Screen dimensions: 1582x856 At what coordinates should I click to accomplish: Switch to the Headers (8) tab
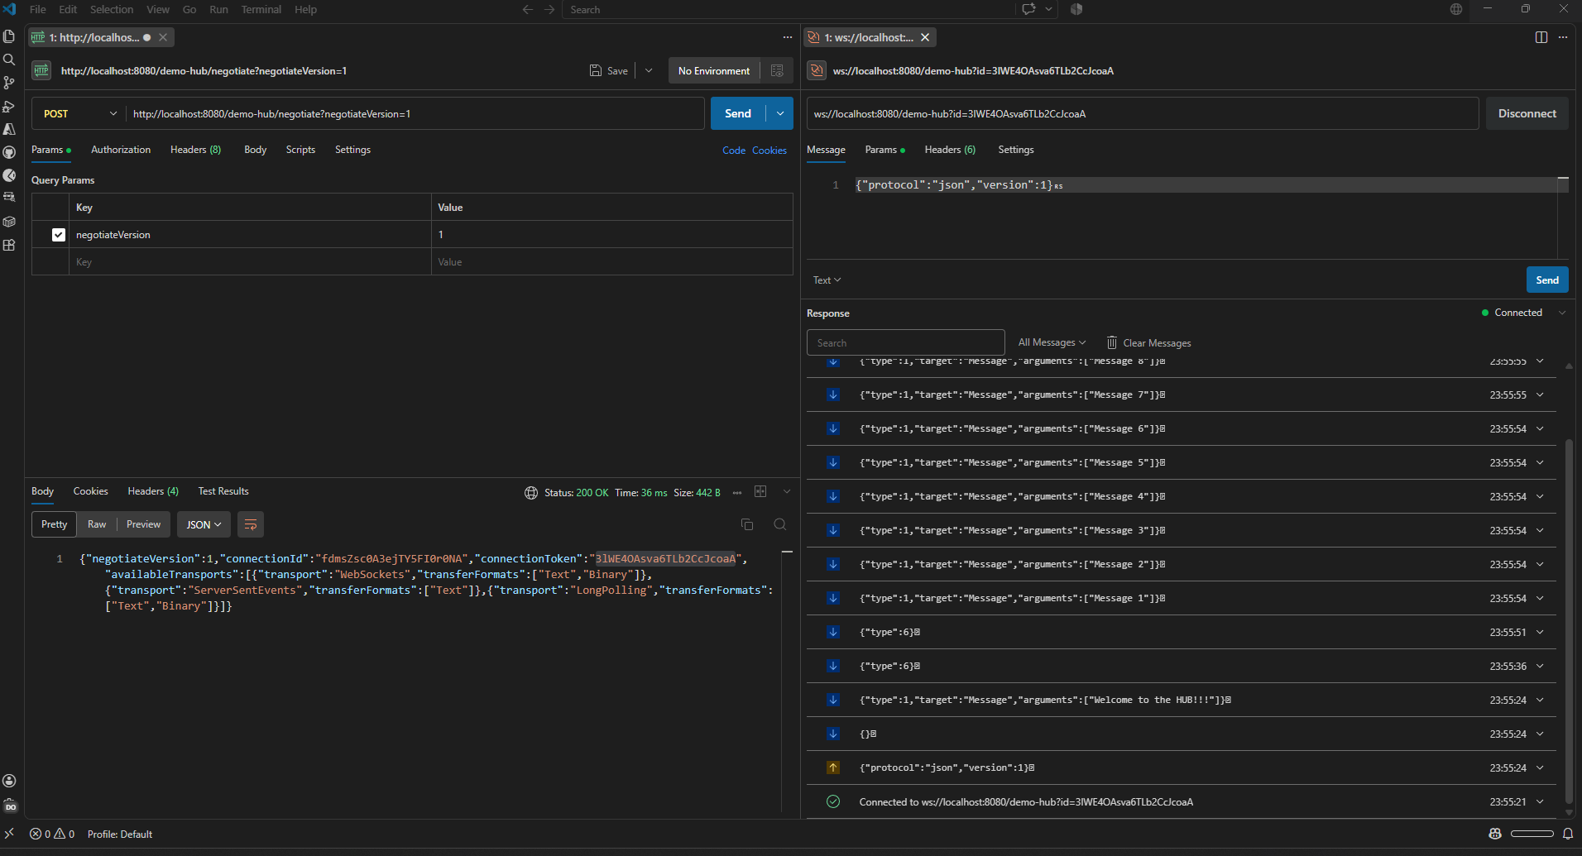pyautogui.click(x=195, y=150)
